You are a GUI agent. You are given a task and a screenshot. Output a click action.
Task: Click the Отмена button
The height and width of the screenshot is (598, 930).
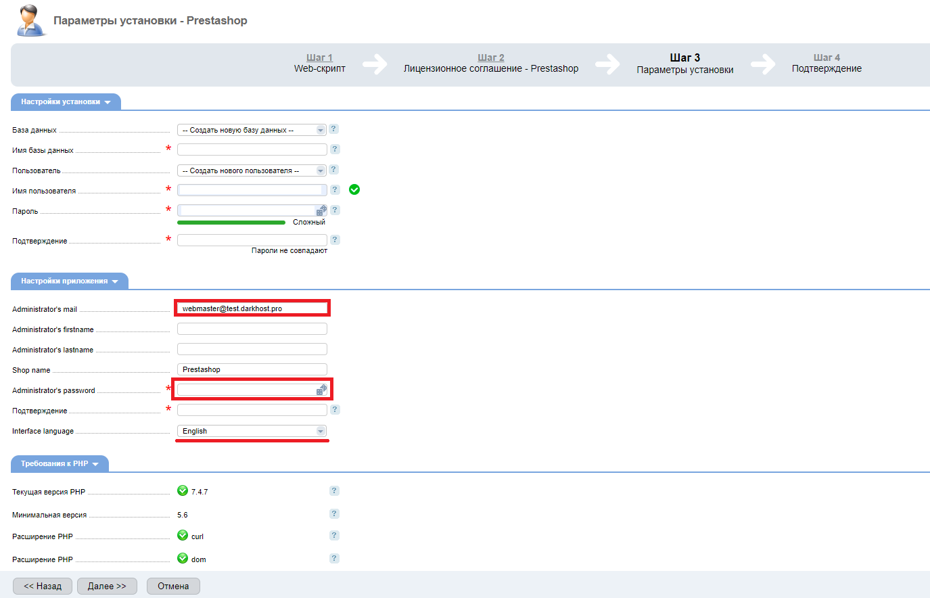pos(173,586)
